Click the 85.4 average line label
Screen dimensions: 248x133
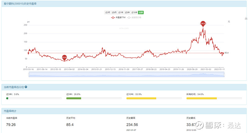pos(227,53)
